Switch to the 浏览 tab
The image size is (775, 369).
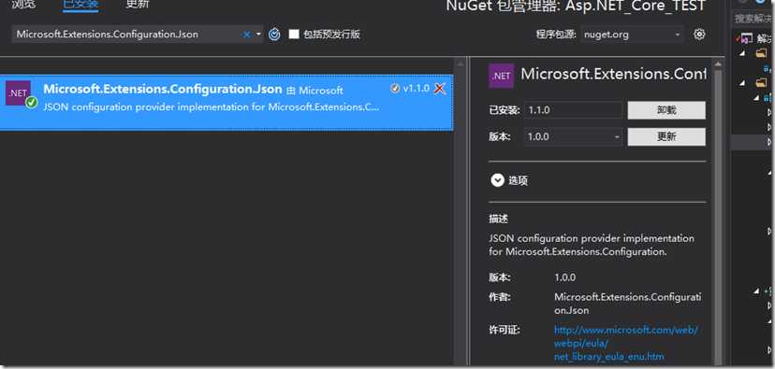point(23,5)
